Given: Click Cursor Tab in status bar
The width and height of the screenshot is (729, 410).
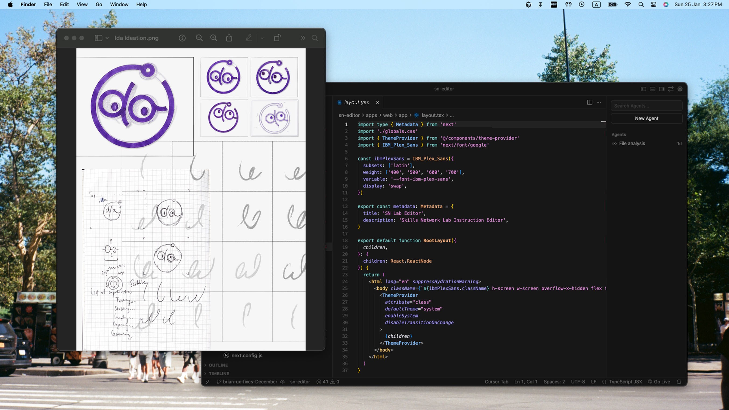Looking at the screenshot, I should 496,382.
